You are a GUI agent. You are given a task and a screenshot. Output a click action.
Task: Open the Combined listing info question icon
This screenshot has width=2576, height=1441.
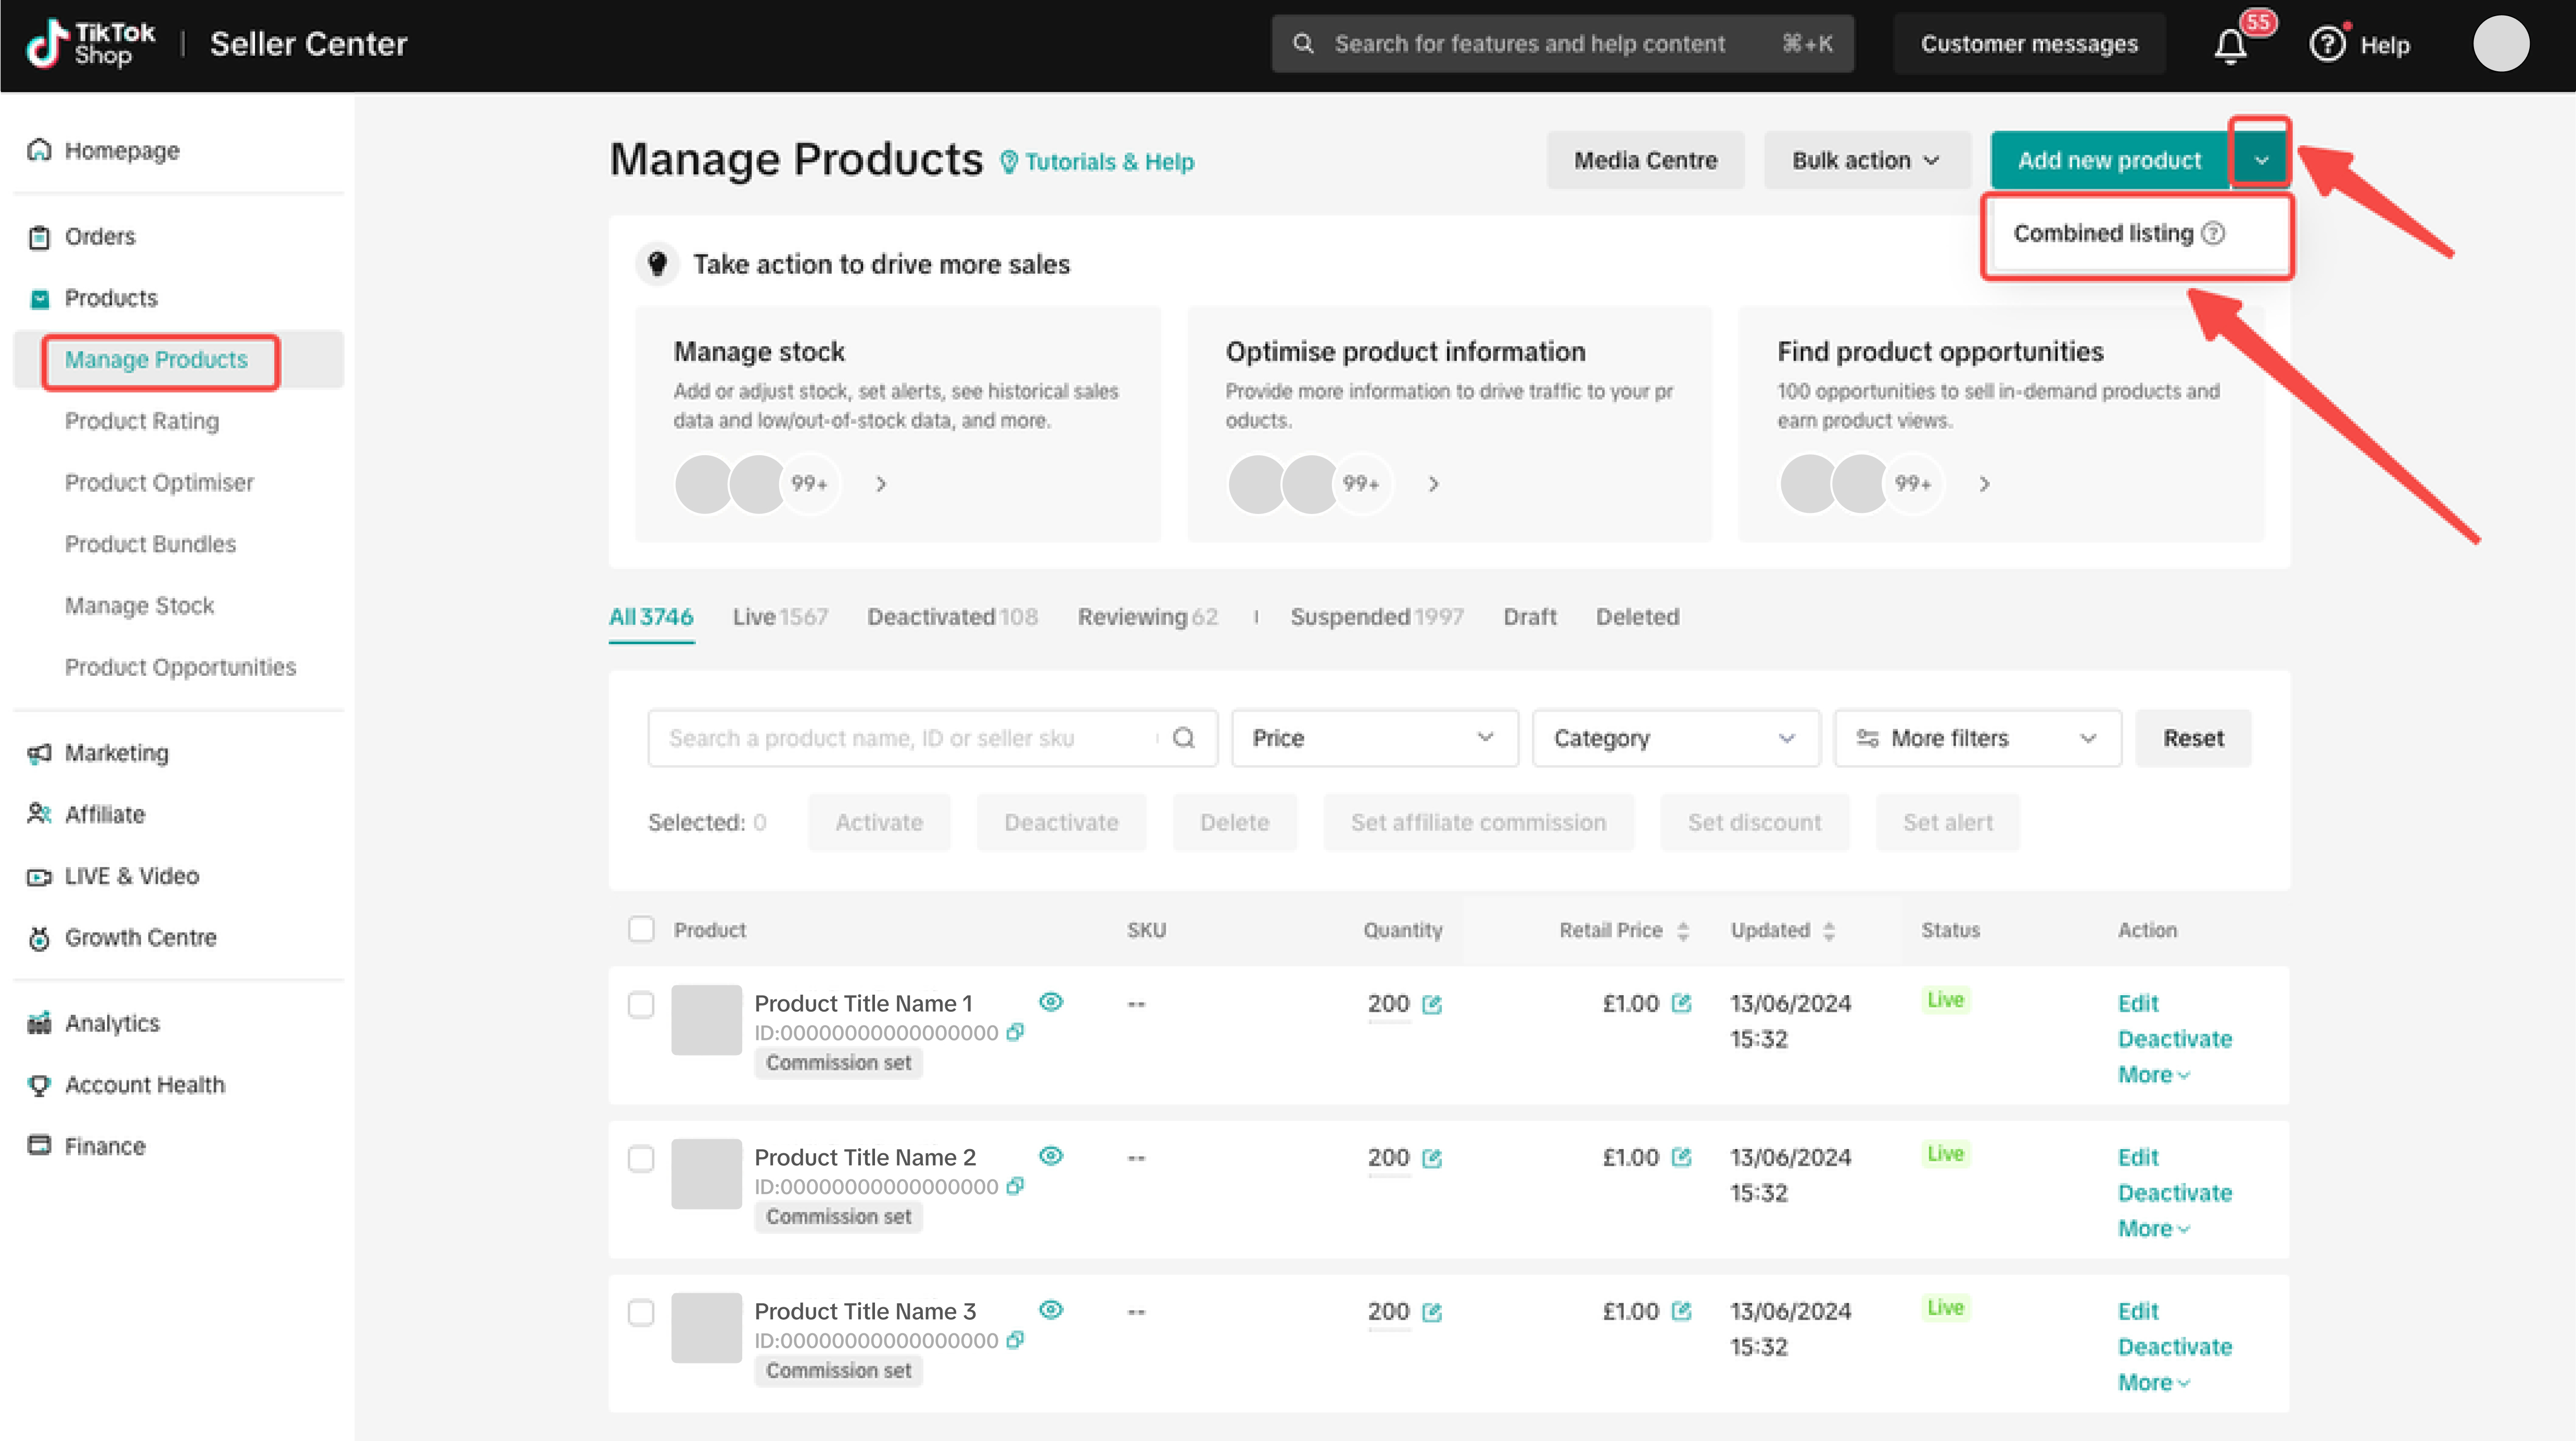(2214, 234)
